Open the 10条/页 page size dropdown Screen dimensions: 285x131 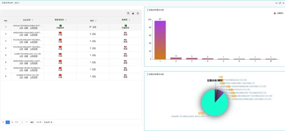pos(48,122)
